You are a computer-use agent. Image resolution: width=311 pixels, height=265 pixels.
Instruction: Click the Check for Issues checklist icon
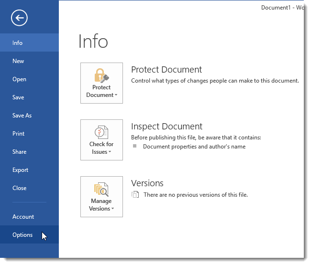click(x=101, y=132)
